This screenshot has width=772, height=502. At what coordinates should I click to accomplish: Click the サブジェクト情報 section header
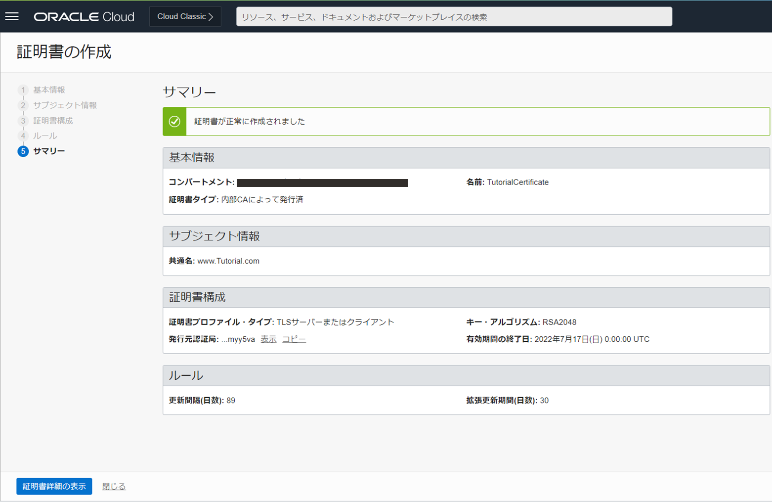[214, 236]
